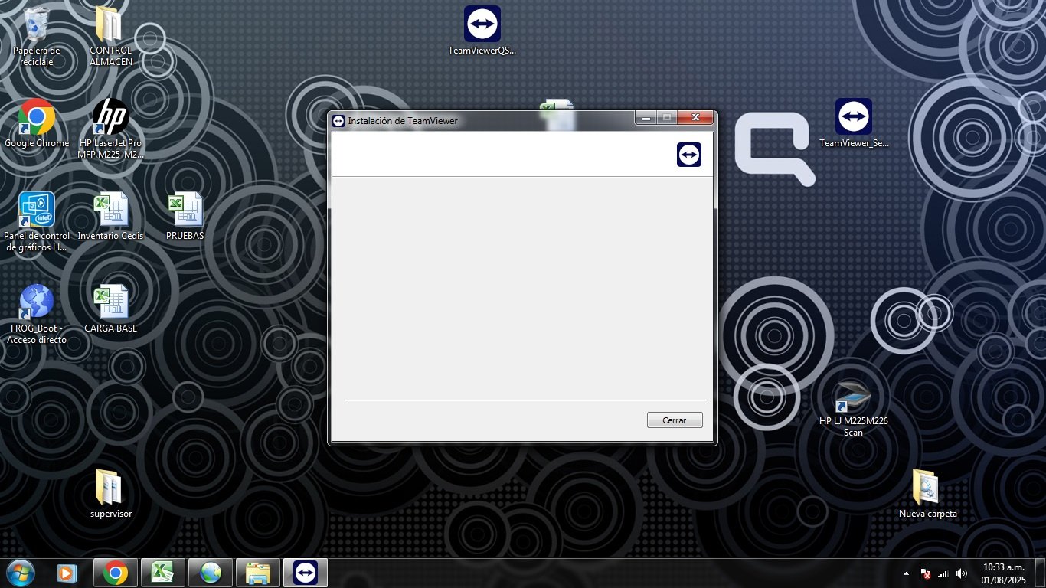Click the Cerrar button in TeamViewer installer
The height and width of the screenshot is (588, 1046).
coord(675,420)
